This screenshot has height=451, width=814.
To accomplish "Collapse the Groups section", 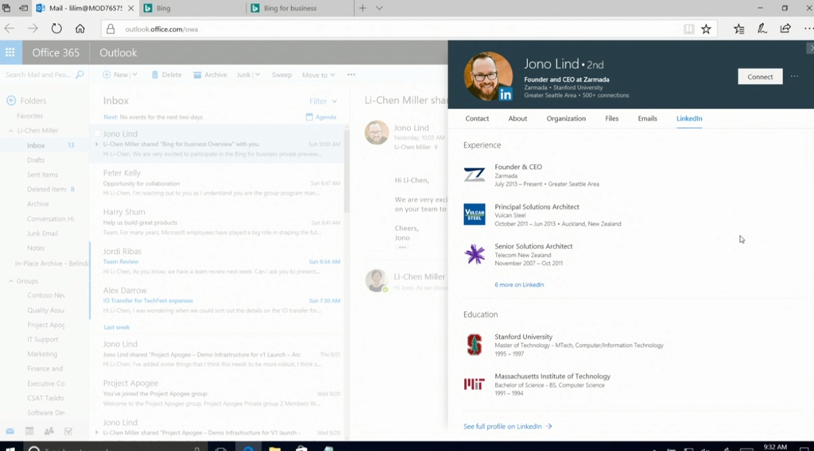I will tap(11, 281).
